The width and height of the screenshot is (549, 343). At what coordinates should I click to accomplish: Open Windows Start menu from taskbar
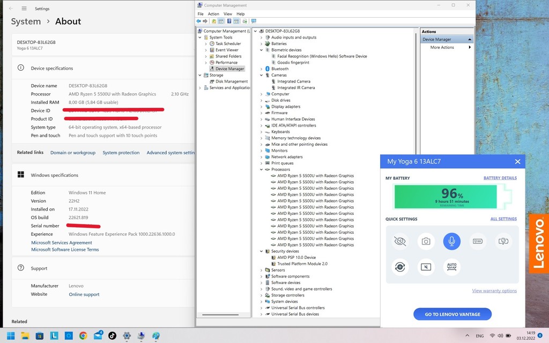tap(11, 336)
